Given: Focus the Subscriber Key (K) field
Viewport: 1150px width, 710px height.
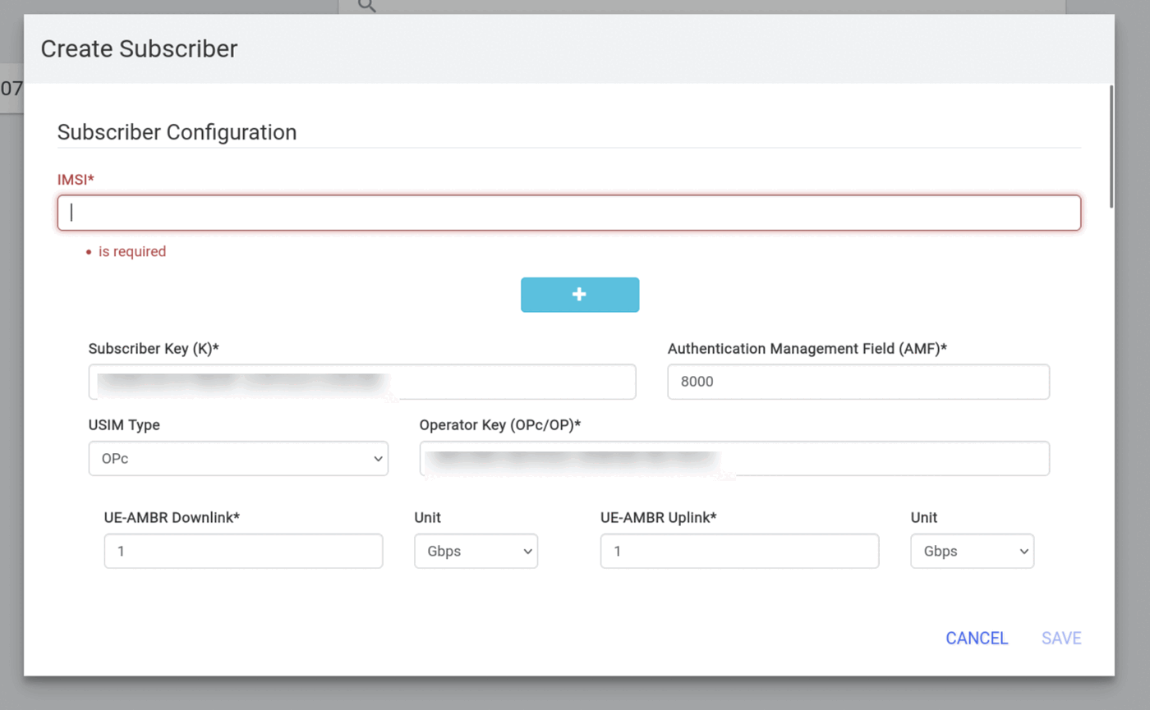Looking at the screenshot, I should pyautogui.click(x=362, y=382).
